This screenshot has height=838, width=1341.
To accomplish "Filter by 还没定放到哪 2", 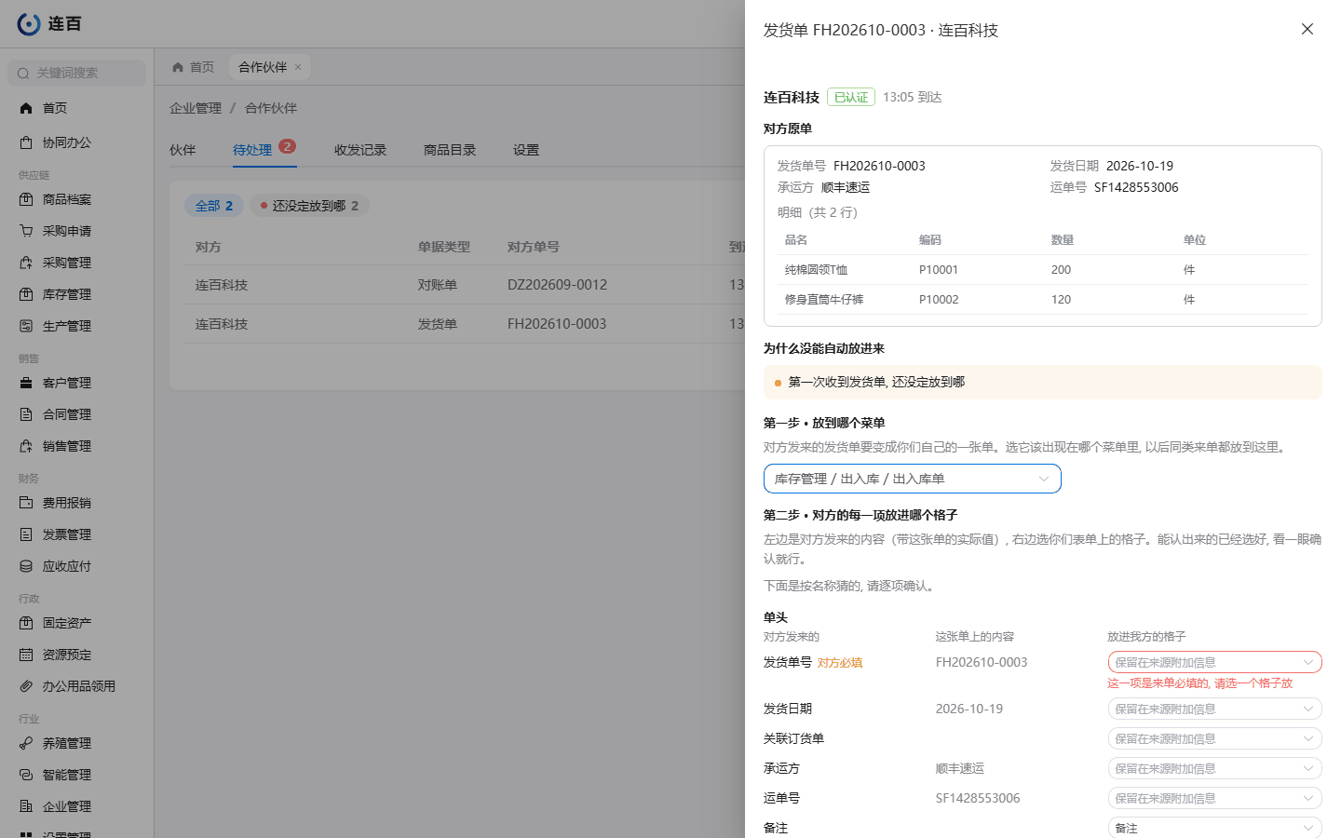I will 309,206.
